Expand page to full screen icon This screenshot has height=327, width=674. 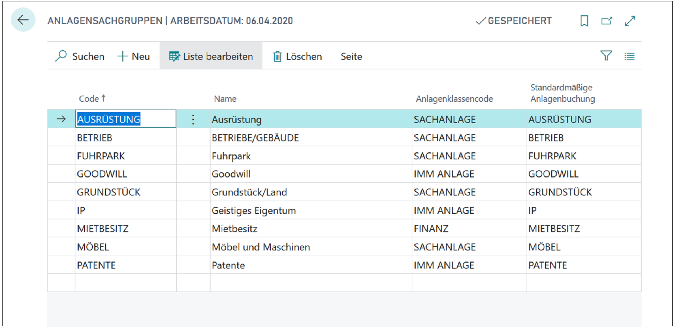630,21
